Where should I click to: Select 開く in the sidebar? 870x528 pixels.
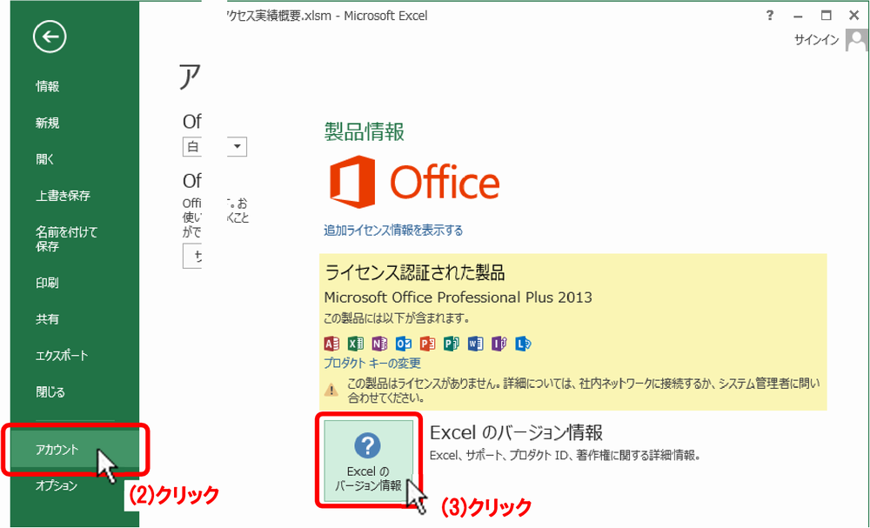(45, 160)
